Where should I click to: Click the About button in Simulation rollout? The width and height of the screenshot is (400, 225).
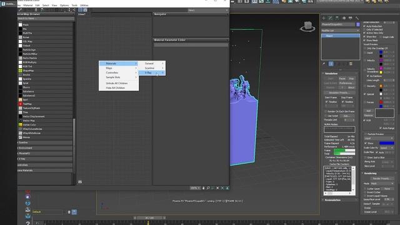coord(351,87)
